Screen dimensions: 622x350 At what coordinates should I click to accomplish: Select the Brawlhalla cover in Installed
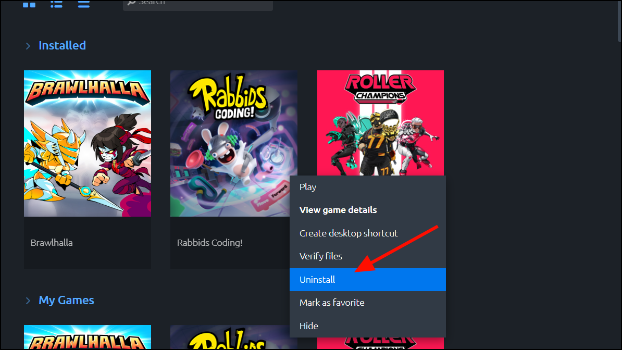(88, 143)
